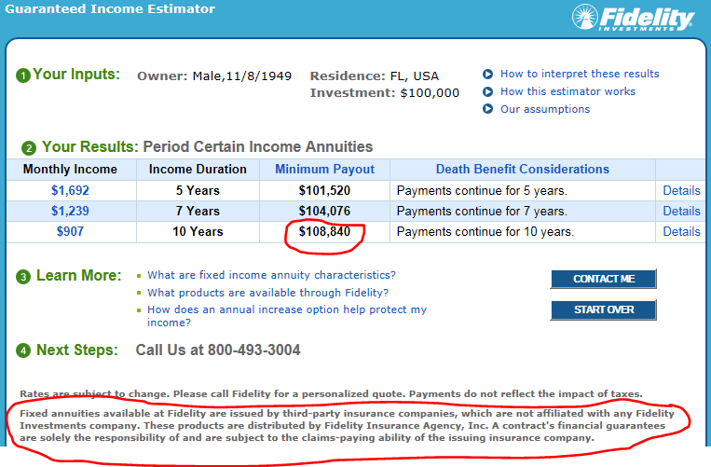Open Details for the 10 Years annuity
Image resolution: width=711 pixels, height=467 pixels.
pos(681,231)
